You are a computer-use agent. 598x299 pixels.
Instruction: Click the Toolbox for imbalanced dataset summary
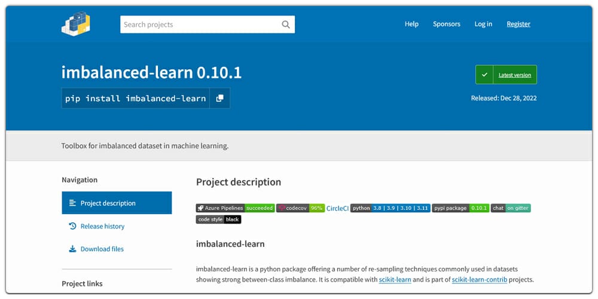pos(145,146)
